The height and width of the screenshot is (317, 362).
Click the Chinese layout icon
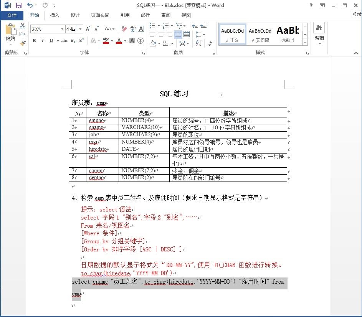183,43
